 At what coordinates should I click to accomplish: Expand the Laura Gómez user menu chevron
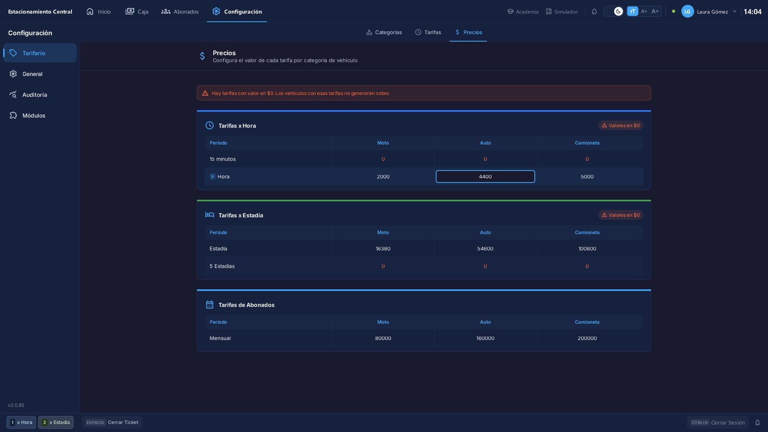point(734,12)
